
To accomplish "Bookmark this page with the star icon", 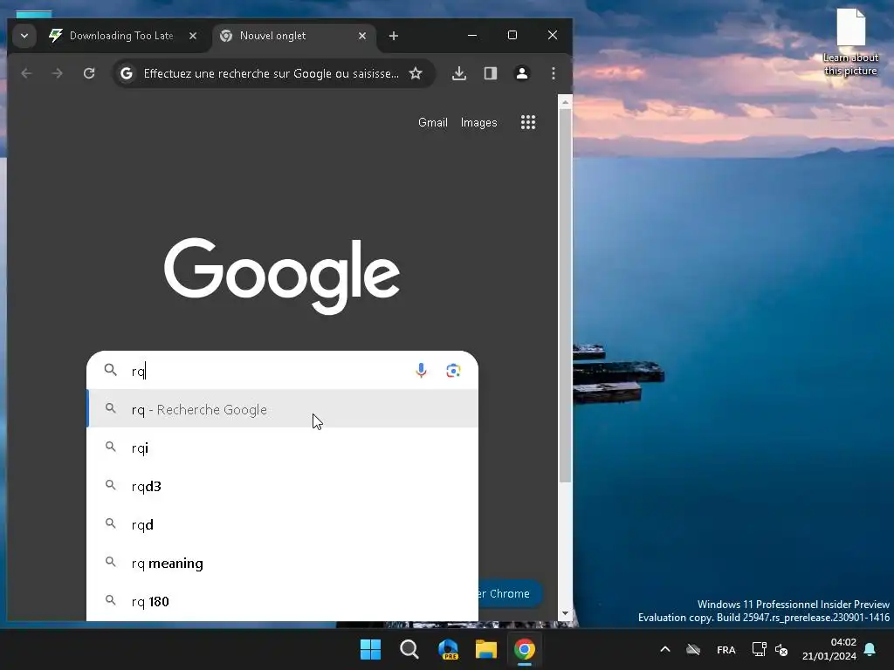I will [416, 73].
